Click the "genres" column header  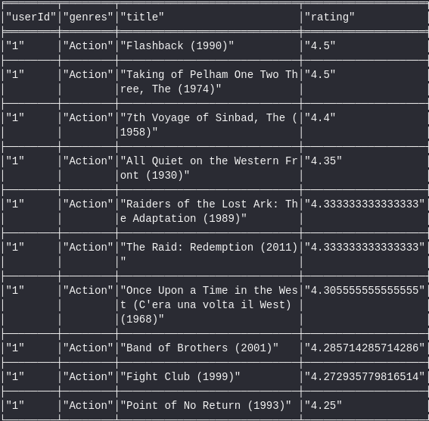coord(88,17)
